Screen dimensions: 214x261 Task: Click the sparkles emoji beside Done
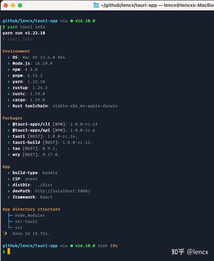click(5, 234)
